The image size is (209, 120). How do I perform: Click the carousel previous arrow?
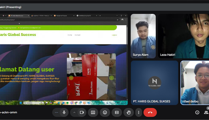[x=71, y=78]
